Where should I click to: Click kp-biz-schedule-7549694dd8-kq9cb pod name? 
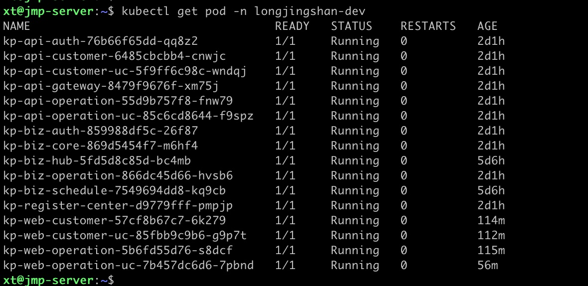(x=115, y=191)
